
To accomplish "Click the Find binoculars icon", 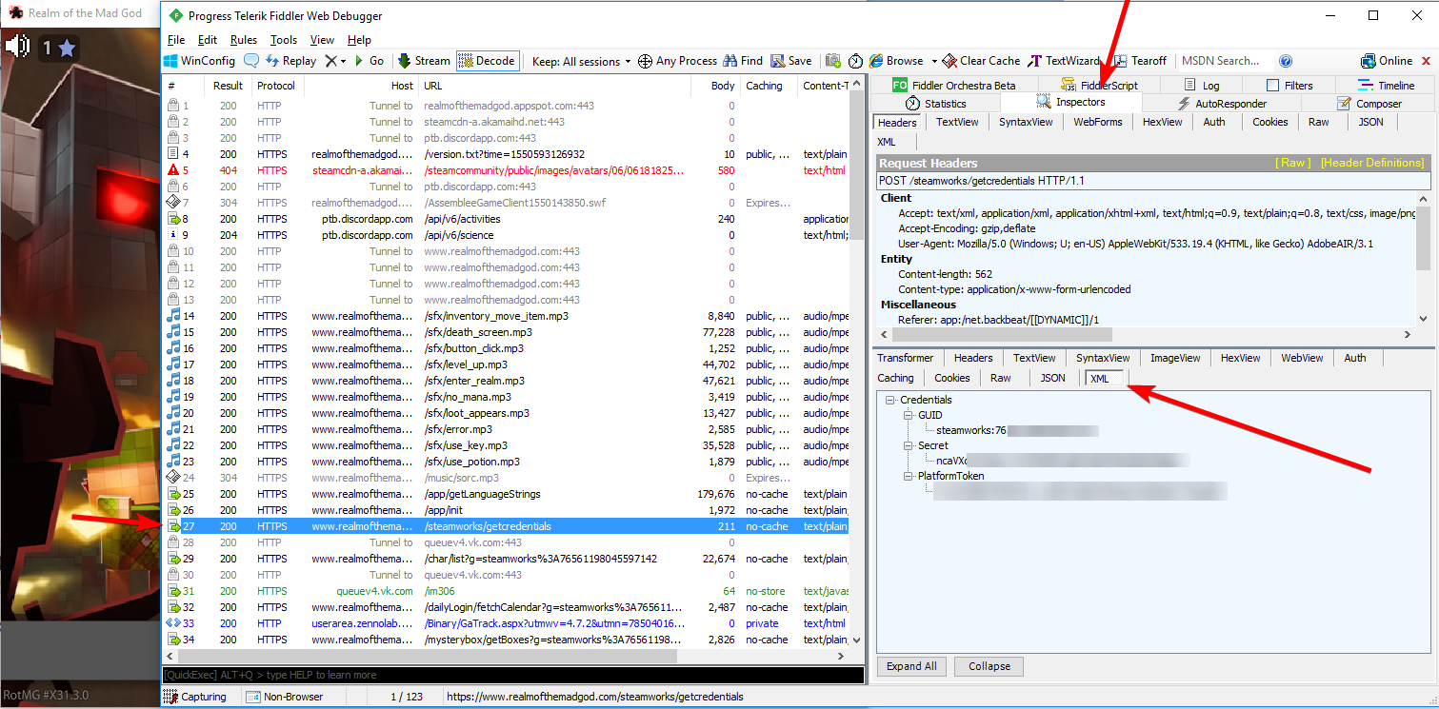I will tap(730, 61).
